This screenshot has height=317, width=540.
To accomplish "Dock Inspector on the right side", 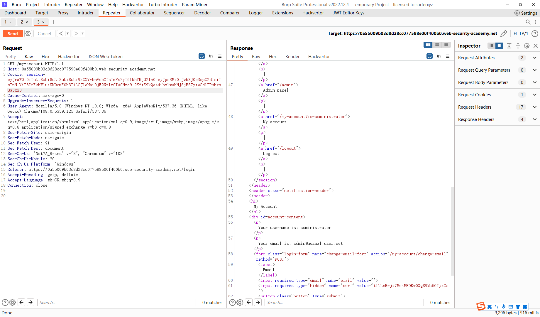I will click(499, 46).
